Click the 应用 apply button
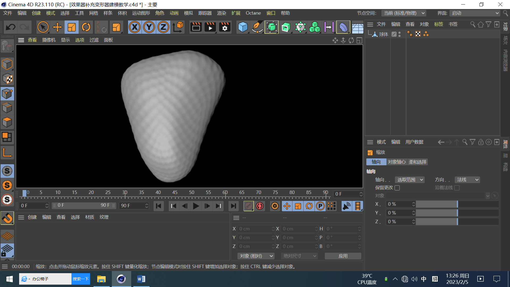 [343, 256]
